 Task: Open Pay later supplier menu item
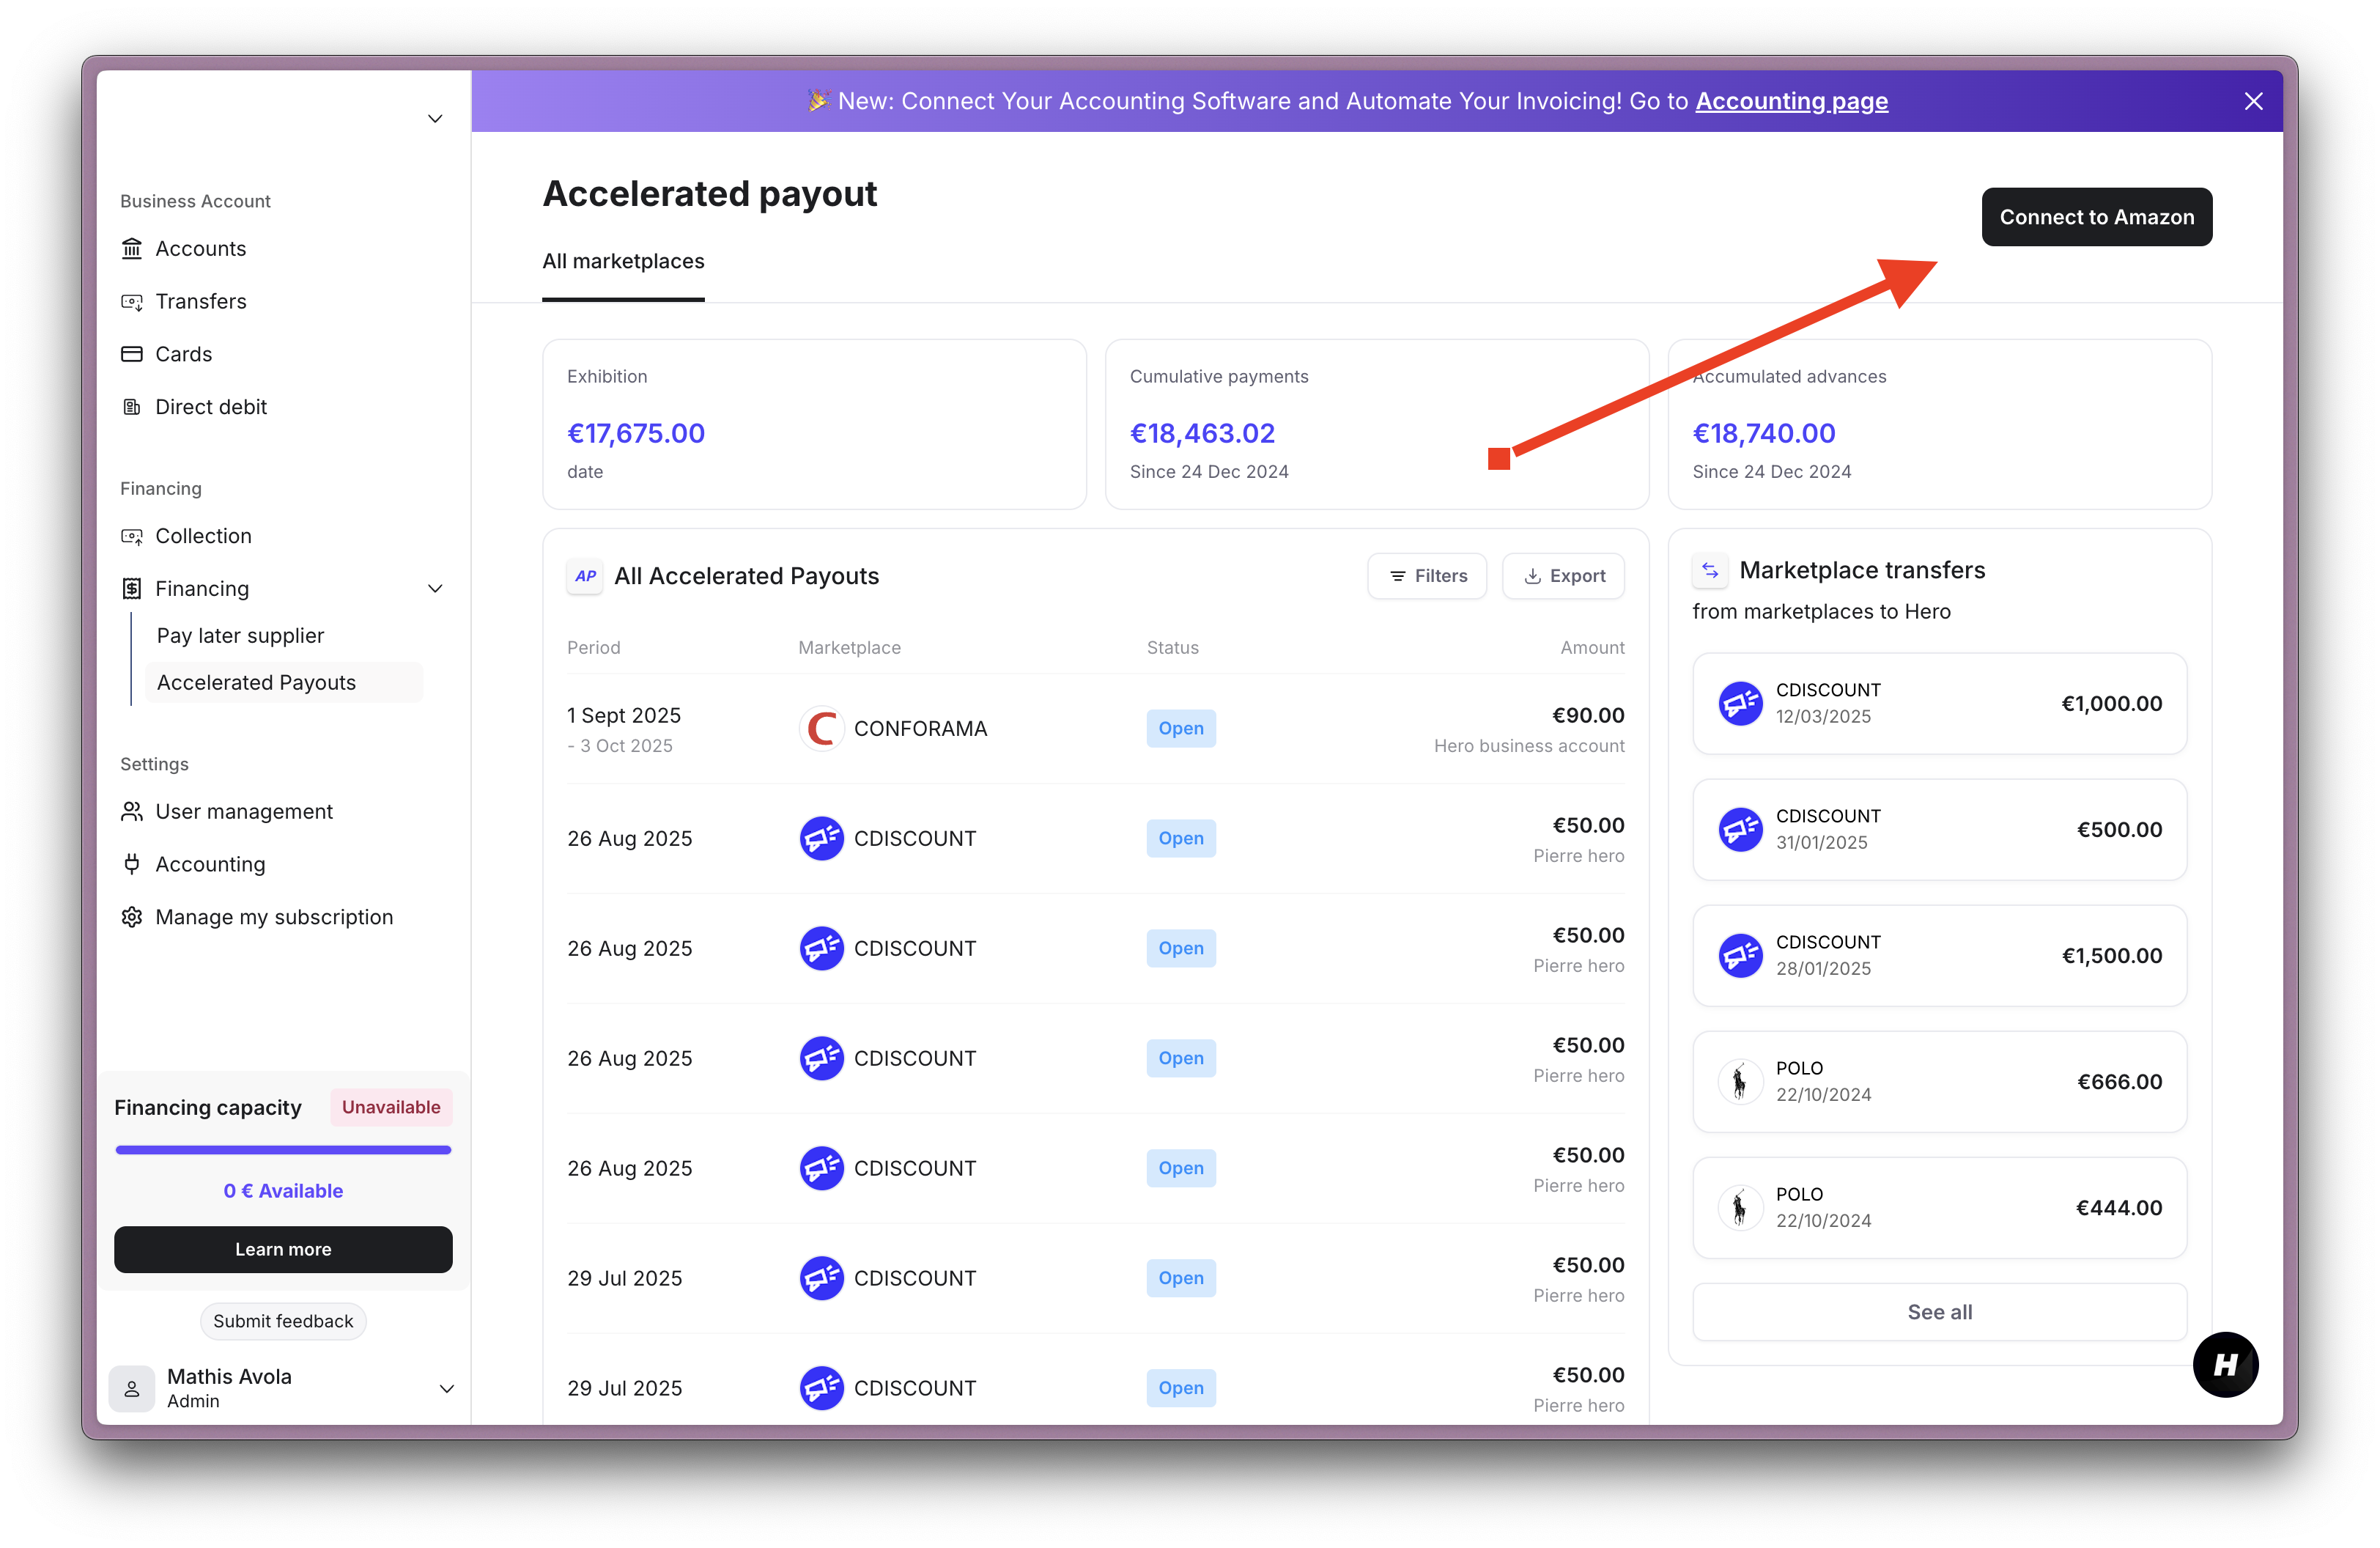(240, 636)
